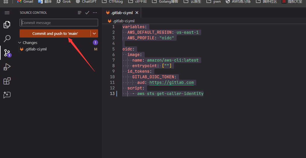This screenshot has height=158, width=306.
Task: Open Source Control more actions ellipsis
Action: click(x=95, y=13)
